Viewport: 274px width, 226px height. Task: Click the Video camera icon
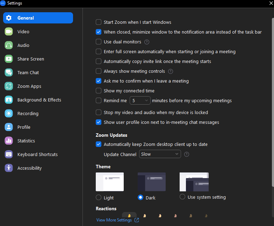(x=9, y=31)
